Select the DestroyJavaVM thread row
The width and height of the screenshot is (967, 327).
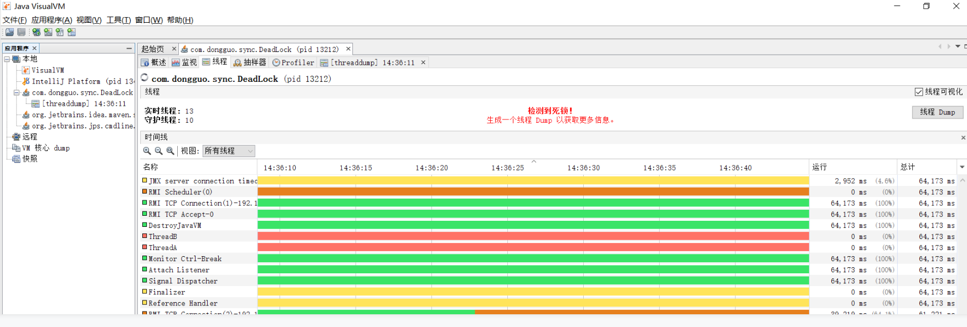pyautogui.click(x=549, y=225)
